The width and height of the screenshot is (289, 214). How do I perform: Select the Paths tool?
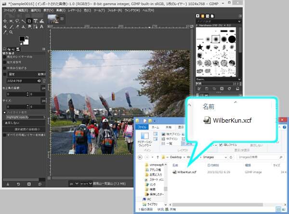tap(35, 26)
